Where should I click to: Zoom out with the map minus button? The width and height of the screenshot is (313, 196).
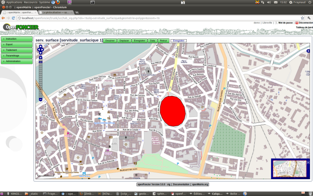pos(41,100)
